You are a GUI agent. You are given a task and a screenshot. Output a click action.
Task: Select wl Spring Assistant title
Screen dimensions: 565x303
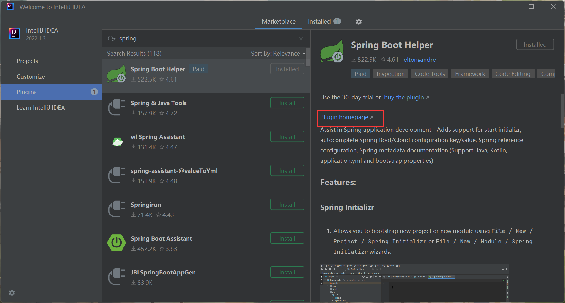click(158, 137)
